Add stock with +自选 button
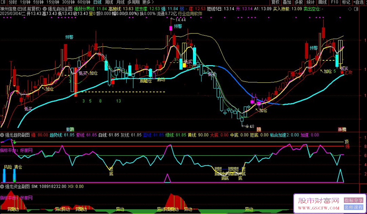Viewport: 367px width, 214px height. [x=359, y=2]
